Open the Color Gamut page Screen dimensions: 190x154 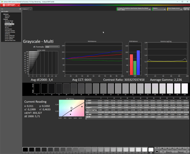[x=8, y=26]
